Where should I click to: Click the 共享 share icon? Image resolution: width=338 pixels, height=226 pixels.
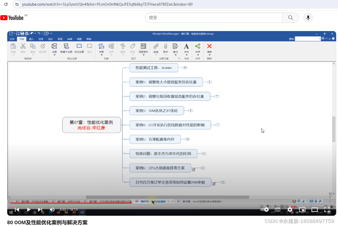point(198,46)
